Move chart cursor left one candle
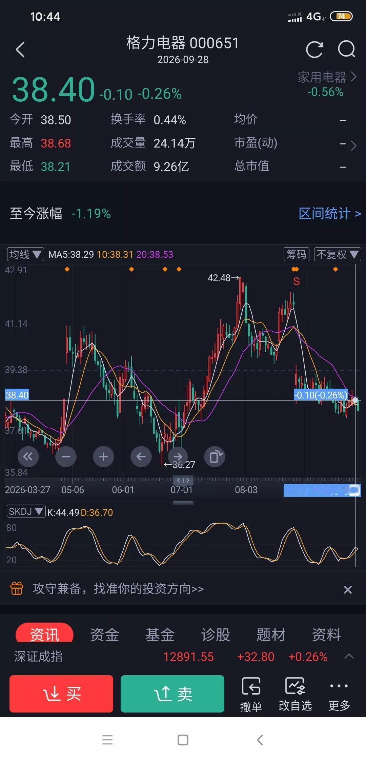The width and height of the screenshot is (366, 761). (141, 457)
